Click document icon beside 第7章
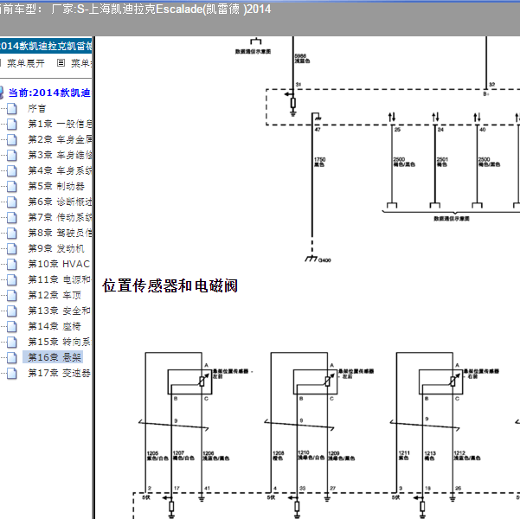 pos(12,218)
